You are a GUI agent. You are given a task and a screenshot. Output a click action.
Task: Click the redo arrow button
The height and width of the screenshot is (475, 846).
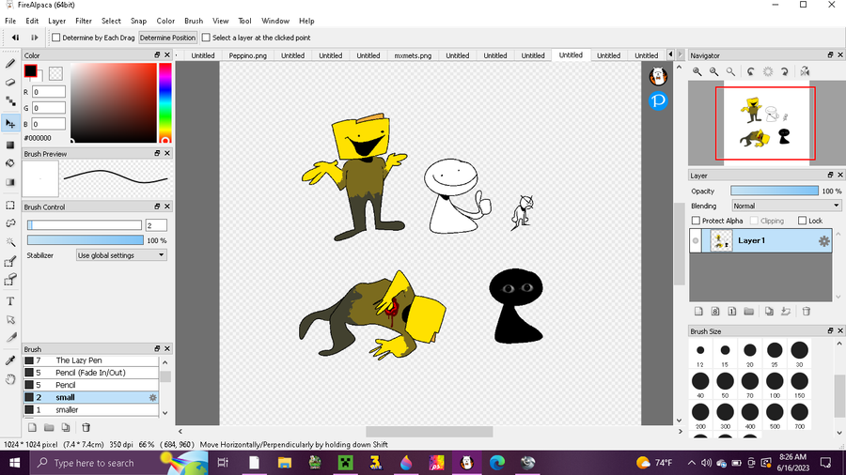pos(34,38)
